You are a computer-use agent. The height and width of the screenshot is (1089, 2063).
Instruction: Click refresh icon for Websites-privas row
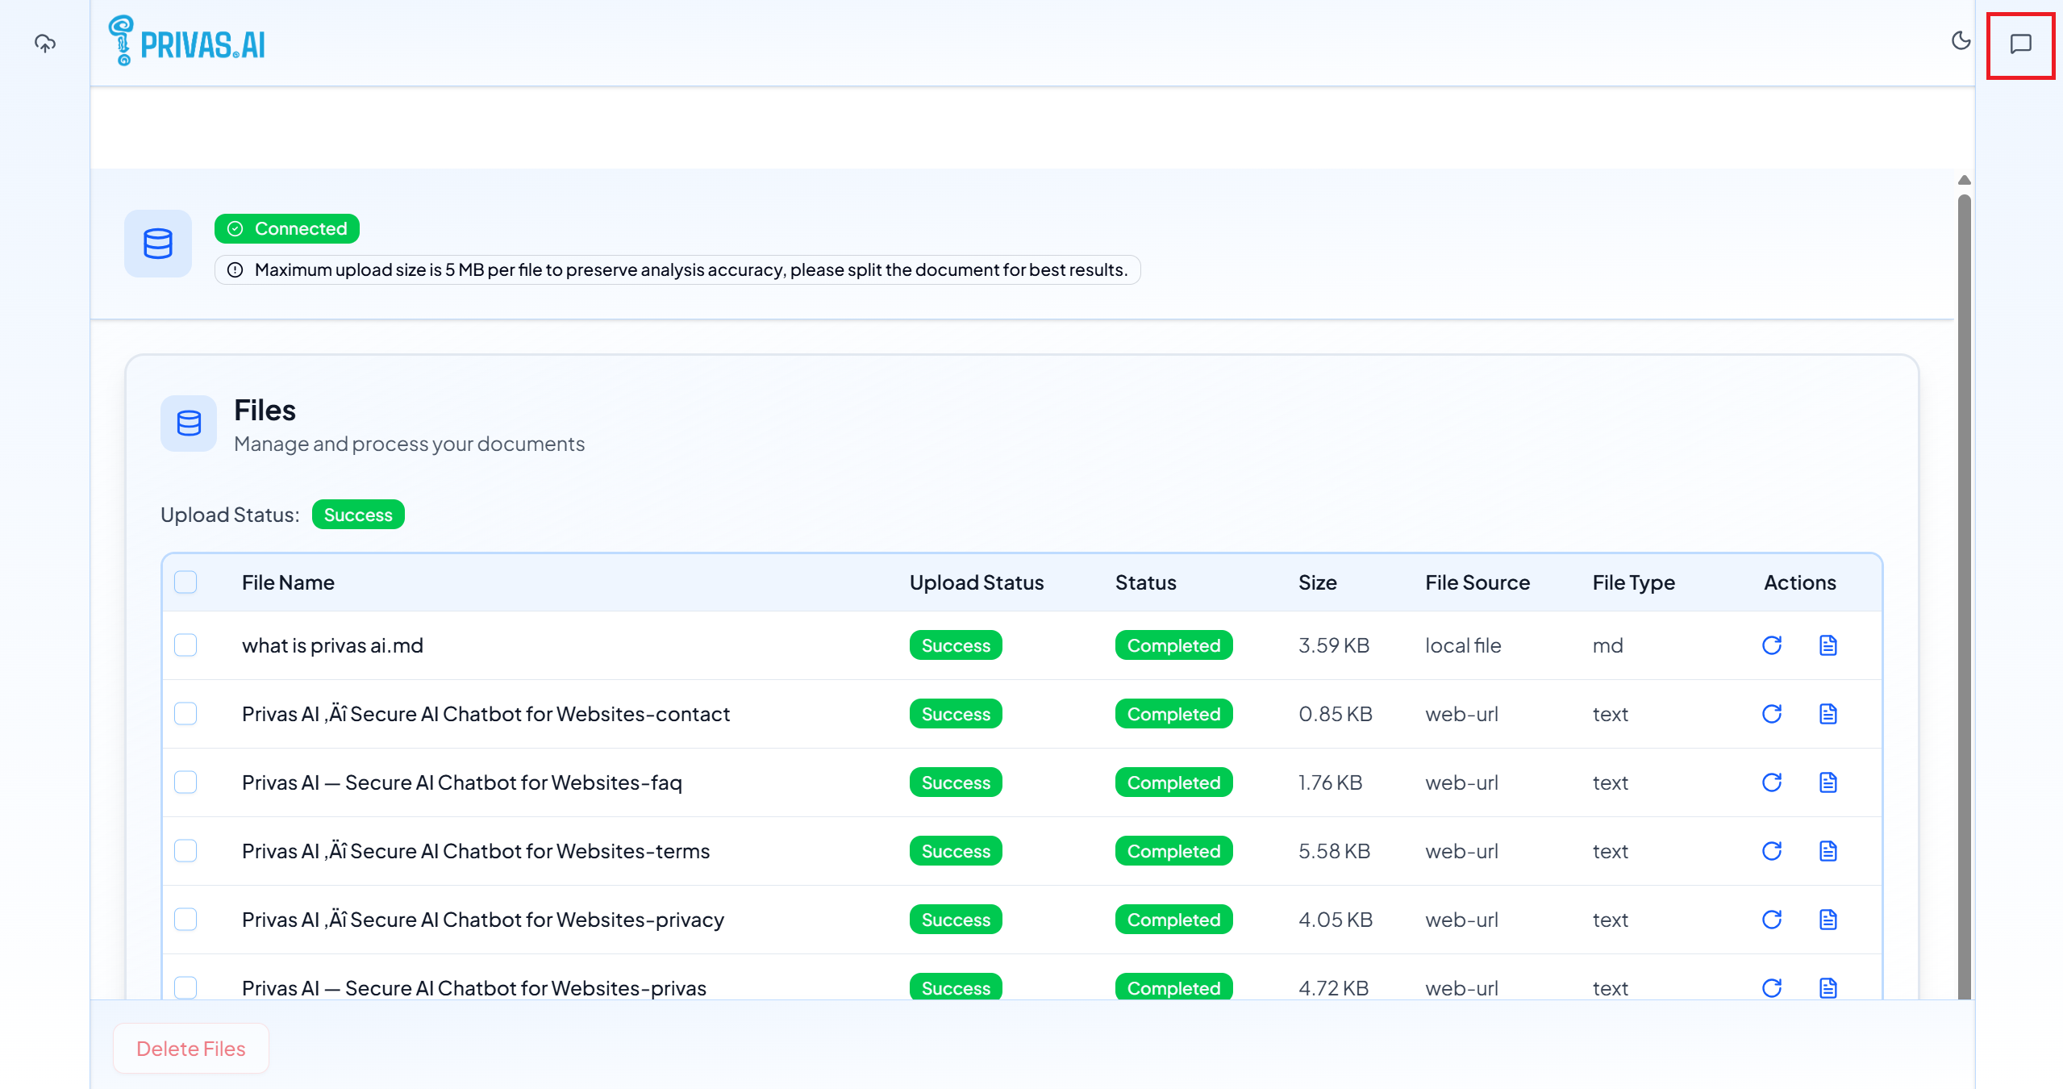point(1772,988)
